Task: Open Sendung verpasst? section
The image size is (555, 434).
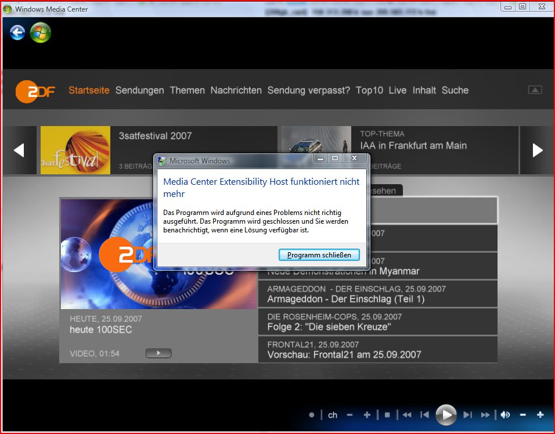Action: click(309, 90)
